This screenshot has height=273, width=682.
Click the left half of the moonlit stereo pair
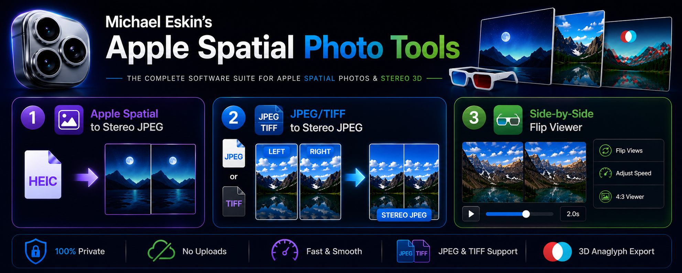[128, 179]
